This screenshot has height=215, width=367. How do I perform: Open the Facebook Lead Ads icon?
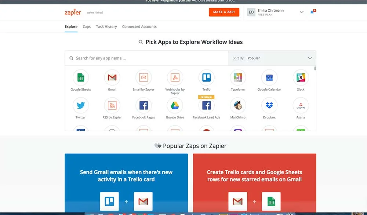(x=206, y=105)
